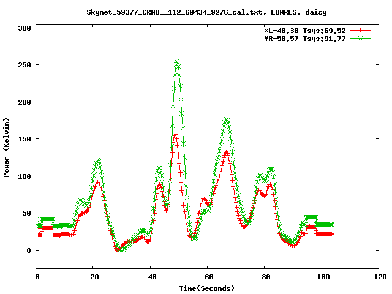Click the 100 y-axis tick label
Screen dimensions: 392x294
point(24,176)
